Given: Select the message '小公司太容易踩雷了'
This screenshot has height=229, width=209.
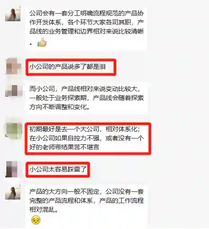Looking at the screenshot, I should tap(58, 170).
